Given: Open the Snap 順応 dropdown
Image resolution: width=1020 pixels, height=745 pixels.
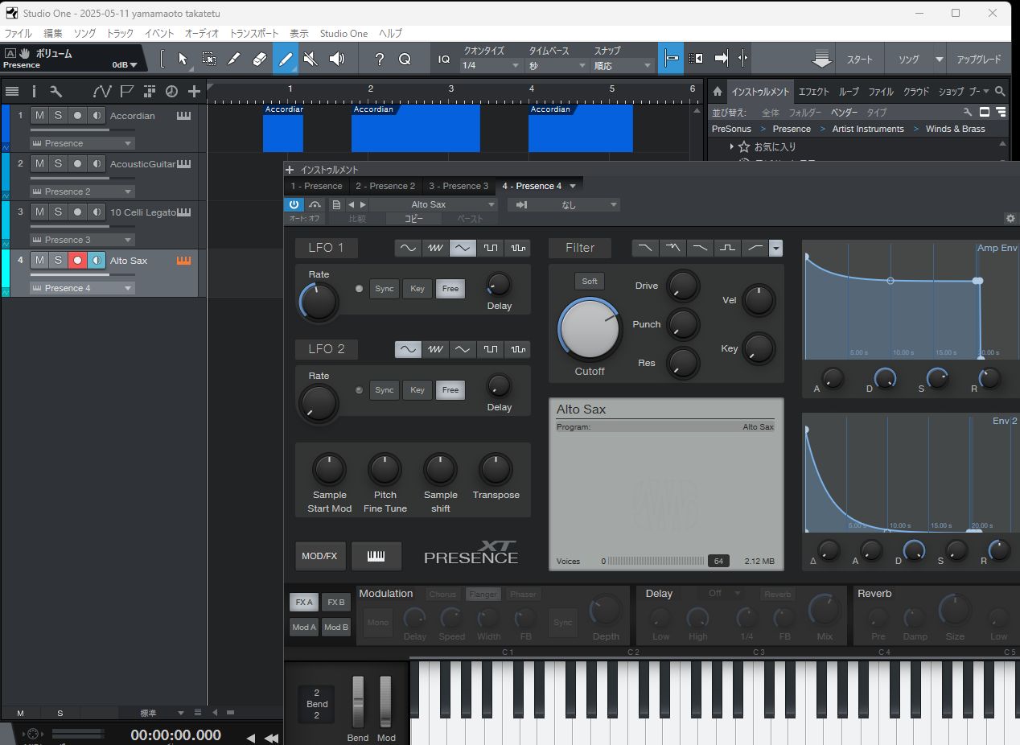Looking at the screenshot, I should point(623,65).
